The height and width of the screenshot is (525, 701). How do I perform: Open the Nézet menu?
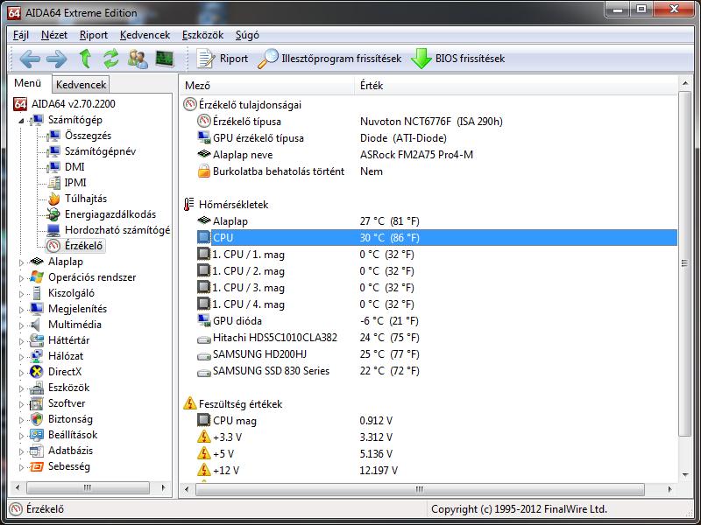(54, 35)
